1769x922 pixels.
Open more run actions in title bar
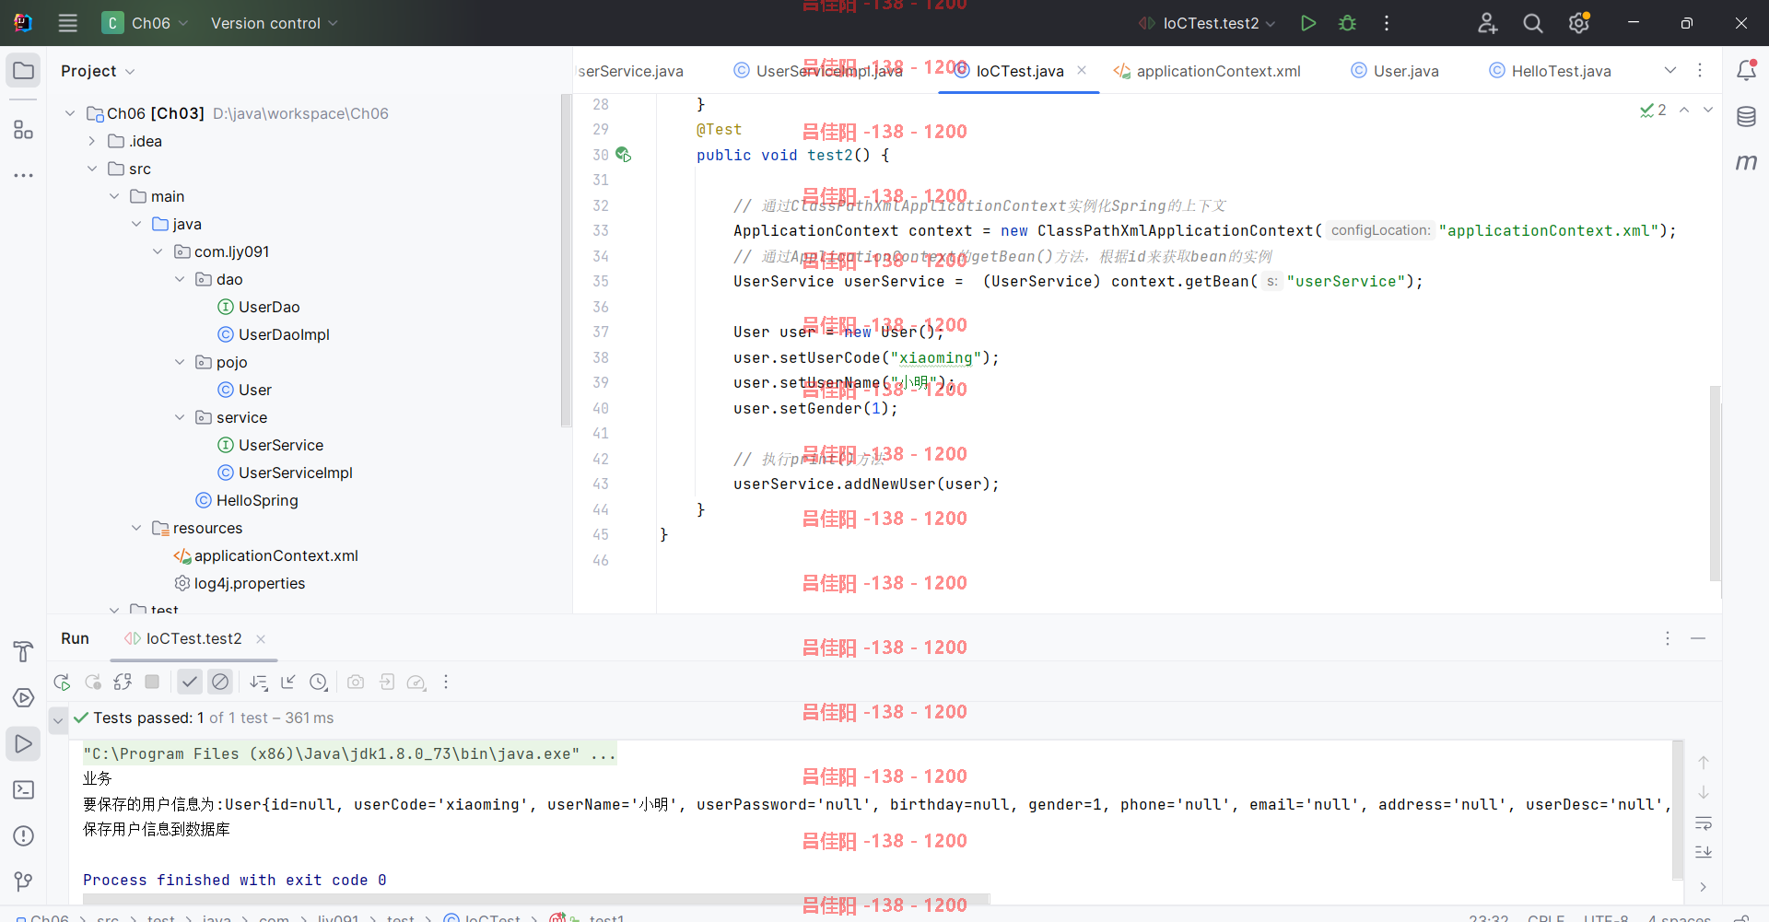click(1387, 23)
